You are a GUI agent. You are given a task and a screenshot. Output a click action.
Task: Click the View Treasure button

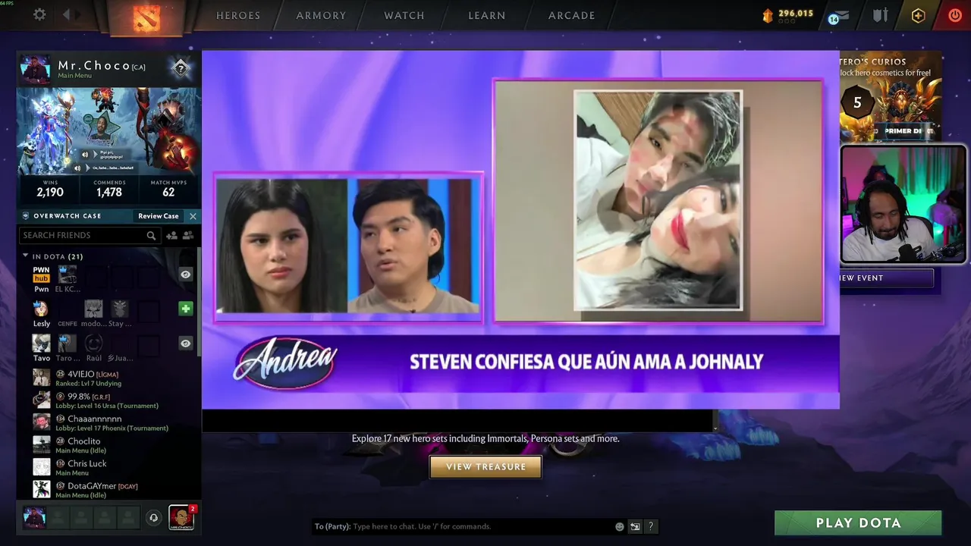tap(486, 467)
